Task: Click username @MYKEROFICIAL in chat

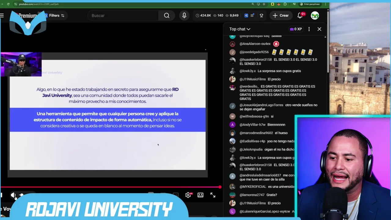Action: (253, 187)
